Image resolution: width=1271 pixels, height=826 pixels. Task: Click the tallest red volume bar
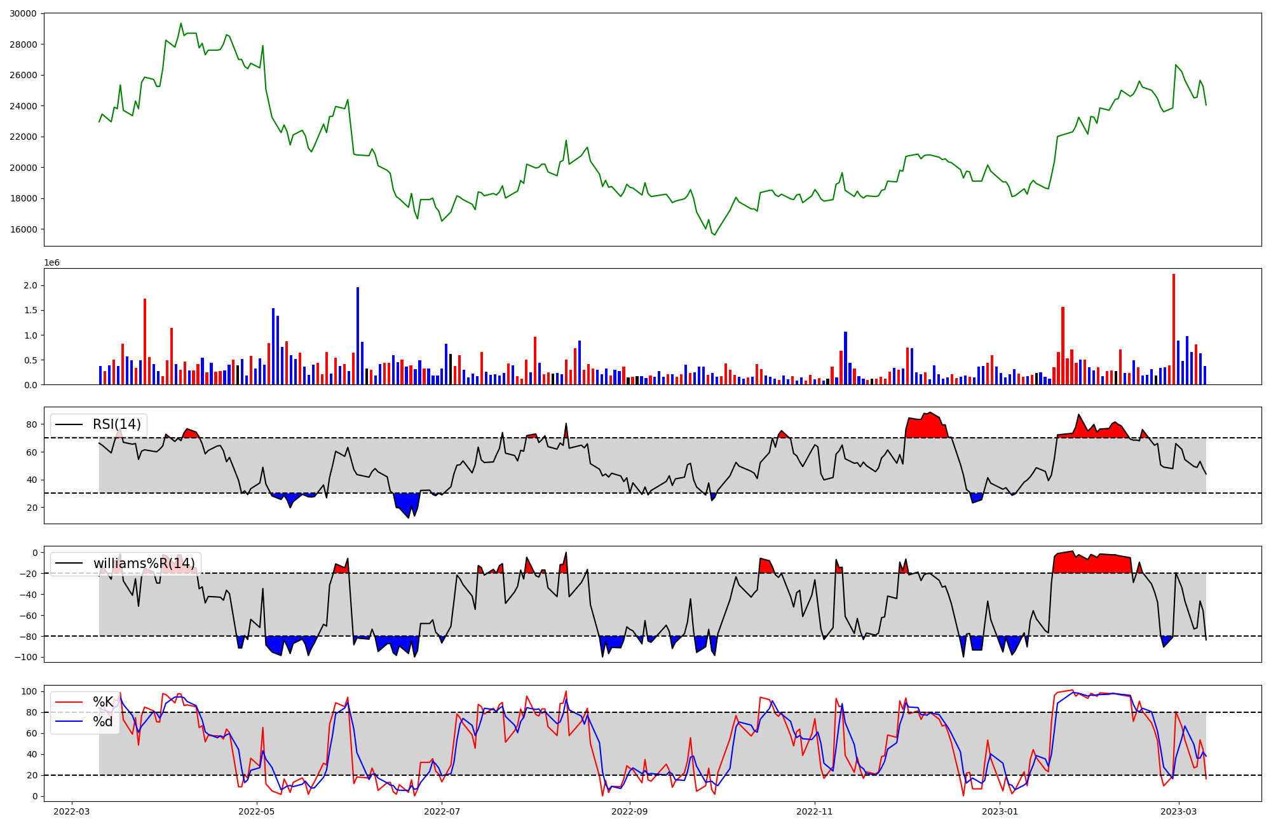click(1174, 329)
